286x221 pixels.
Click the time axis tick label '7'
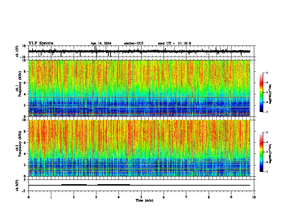186,197
